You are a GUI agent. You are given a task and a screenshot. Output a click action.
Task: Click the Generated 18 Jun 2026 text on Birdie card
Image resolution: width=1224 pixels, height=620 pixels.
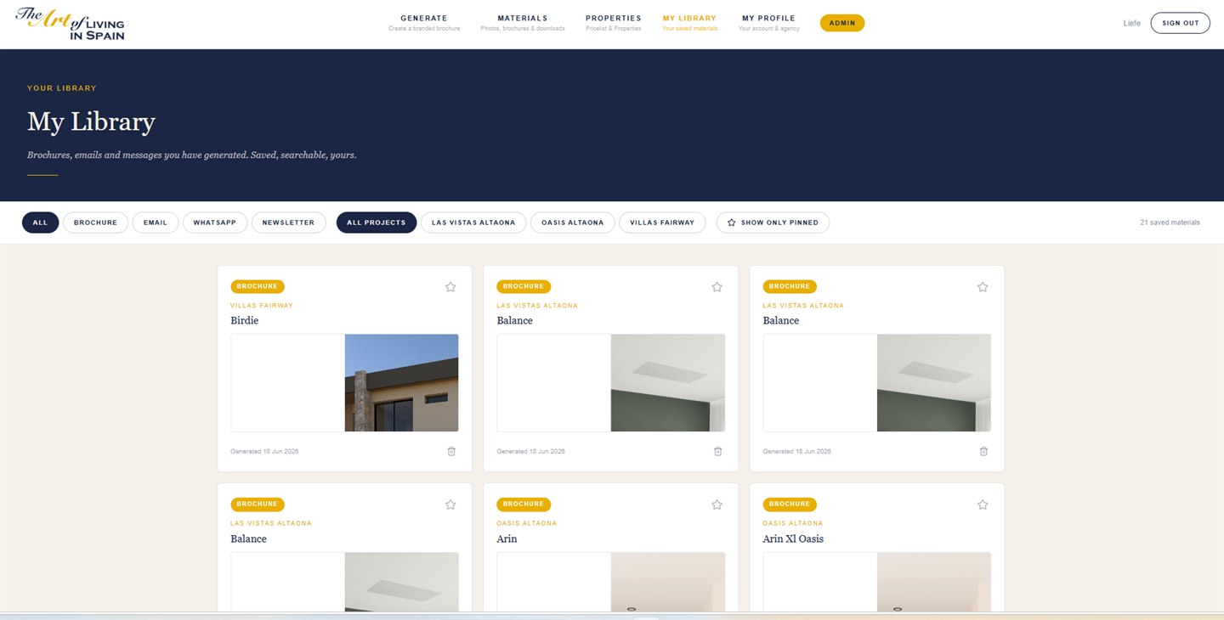point(264,452)
